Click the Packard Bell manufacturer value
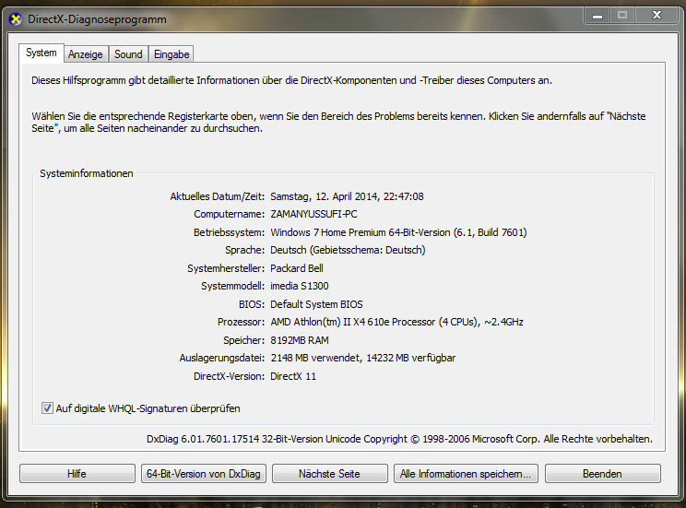The image size is (686, 508). pos(297,268)
